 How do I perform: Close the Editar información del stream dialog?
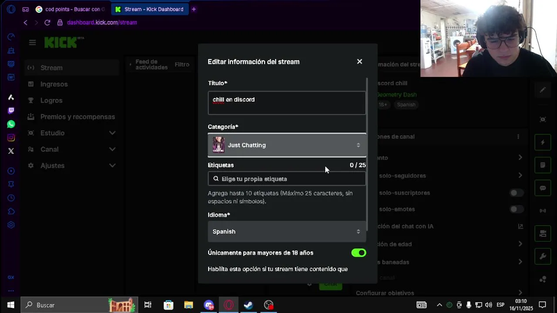coord(359,62)
